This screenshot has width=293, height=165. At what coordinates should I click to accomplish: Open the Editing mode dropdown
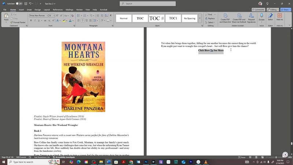(273, 10)
